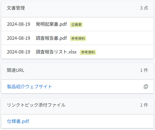Viewport: 155px width, 130px height.
Task: Click the 2024-08-19 date of 調査報告書.pdf
Action: [19, 38]
